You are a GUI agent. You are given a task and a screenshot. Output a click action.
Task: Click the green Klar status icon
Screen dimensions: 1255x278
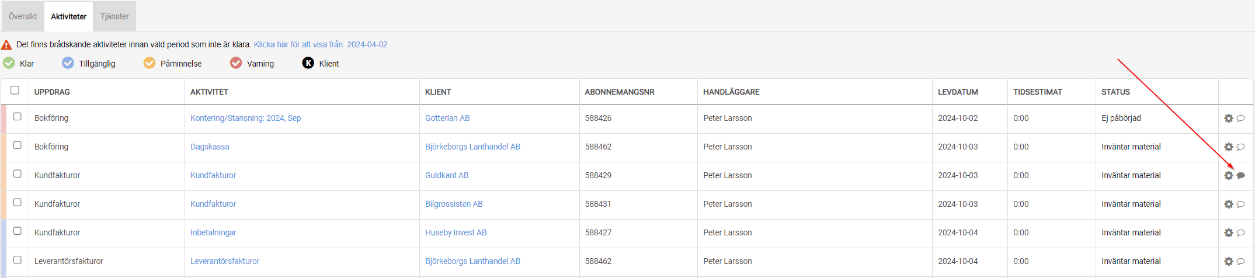coord(9,63)
